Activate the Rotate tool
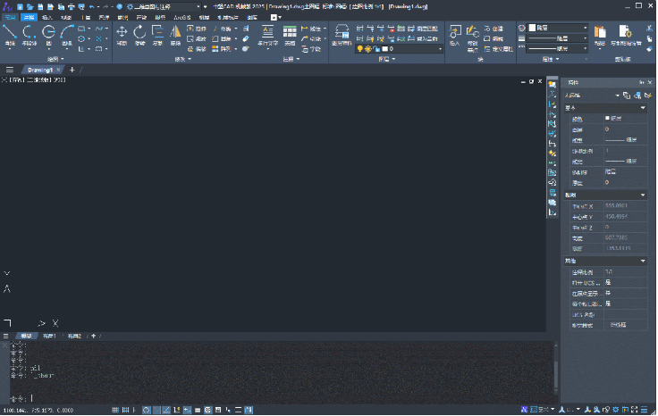This screenshot has height=416, width=658. [x=140, y=32]
